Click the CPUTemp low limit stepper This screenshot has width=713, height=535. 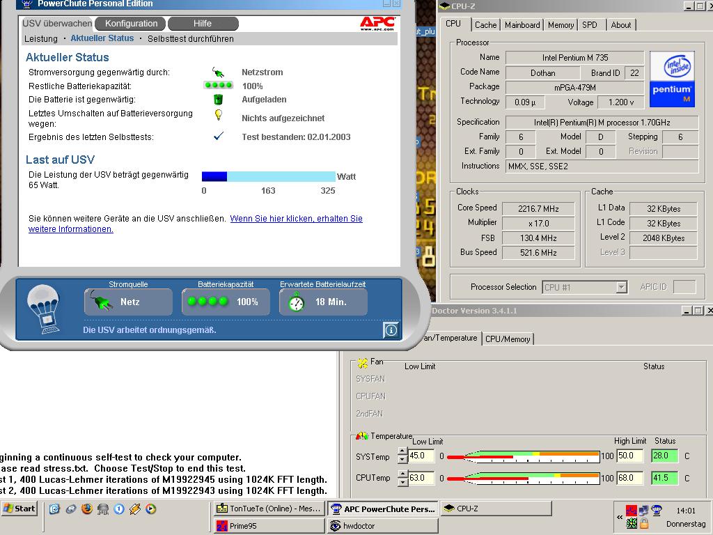point(402,478)
